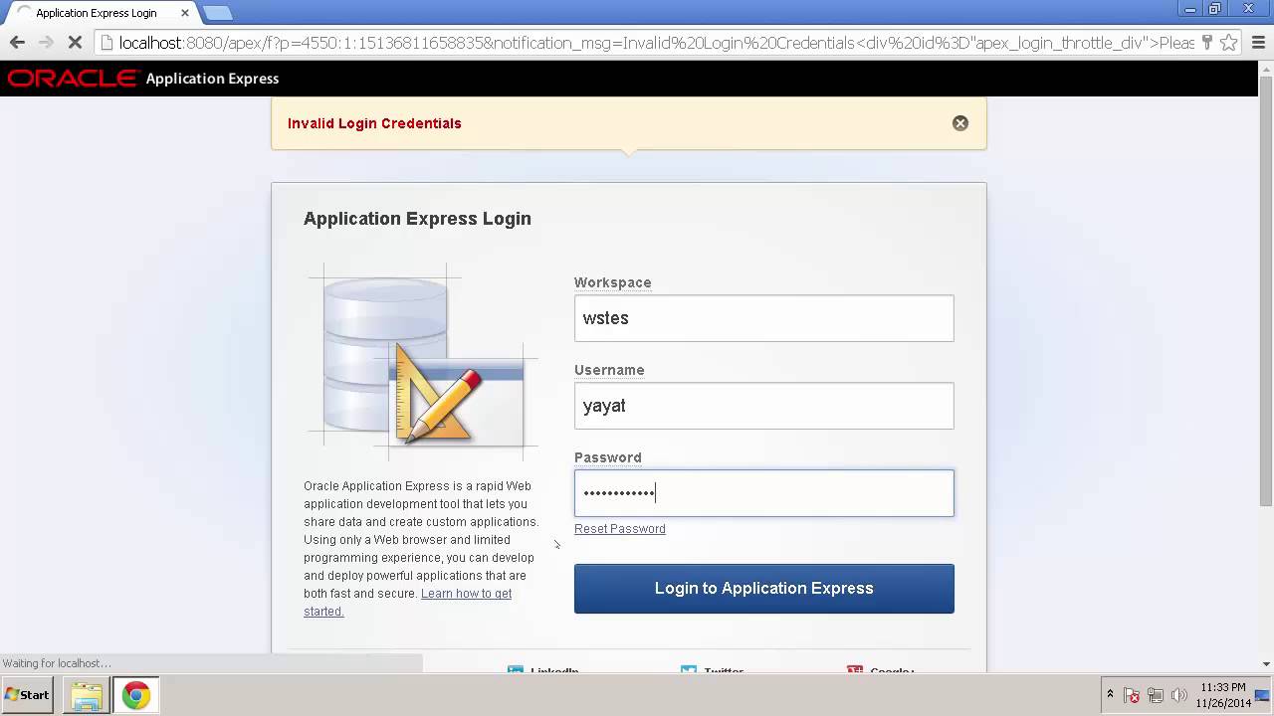This screenshot has width=1274, height=716.
Task: Focus the Username field
Action: pyautogui.click(x=763, y=406)
